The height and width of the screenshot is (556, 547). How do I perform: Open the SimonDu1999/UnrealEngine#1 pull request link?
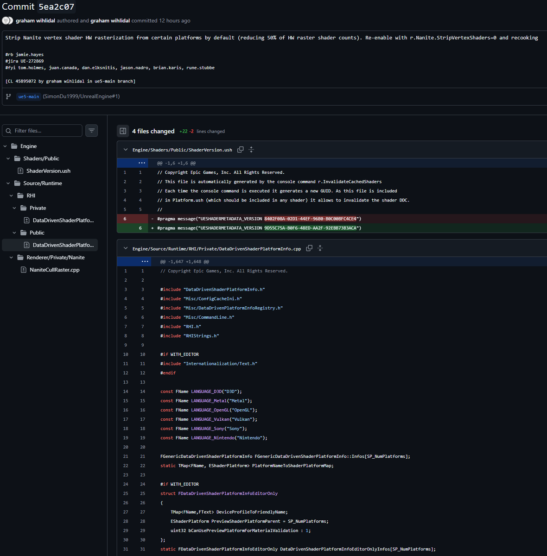81,96
